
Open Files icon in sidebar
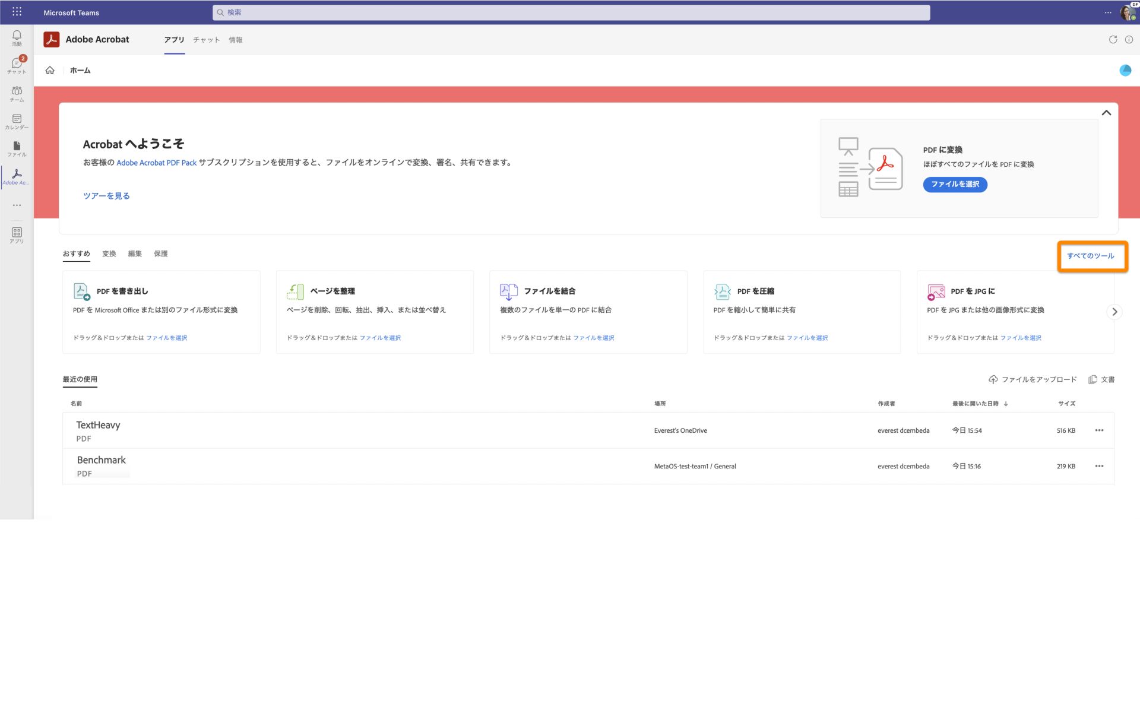tap(17, 148)
